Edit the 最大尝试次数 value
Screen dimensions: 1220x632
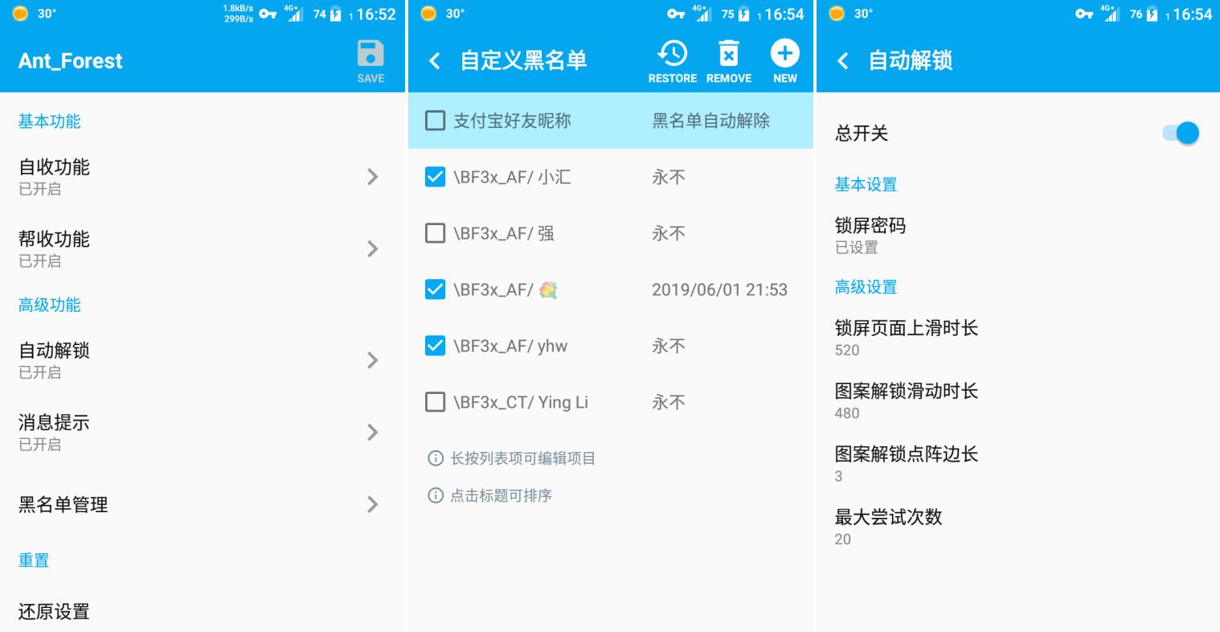[x=888, y=526]
